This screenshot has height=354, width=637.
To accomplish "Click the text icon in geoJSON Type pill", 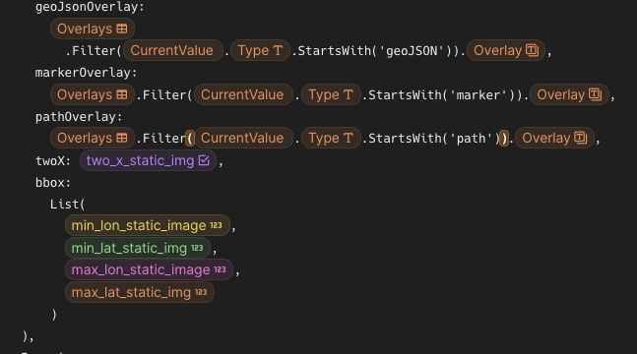I will [x=278, y=50].
